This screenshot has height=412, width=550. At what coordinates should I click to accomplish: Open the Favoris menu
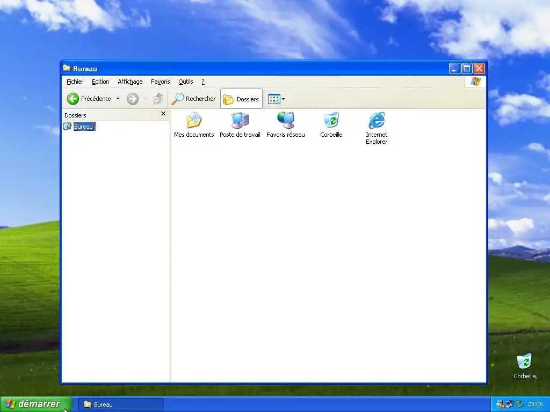pyautogui.click(x=160, y=82)
